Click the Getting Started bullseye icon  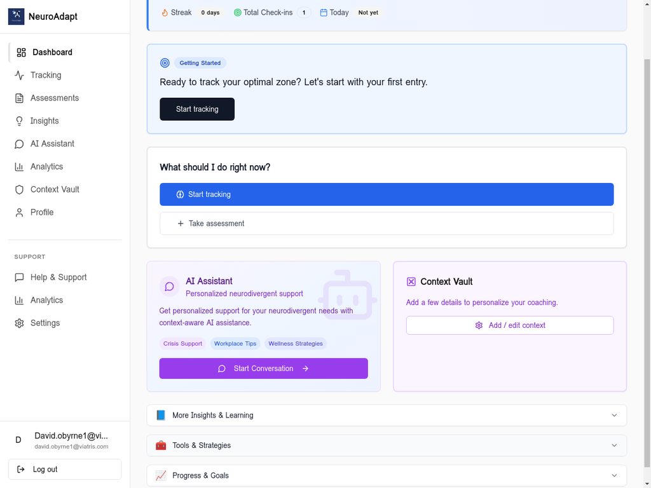pos(165,63)
